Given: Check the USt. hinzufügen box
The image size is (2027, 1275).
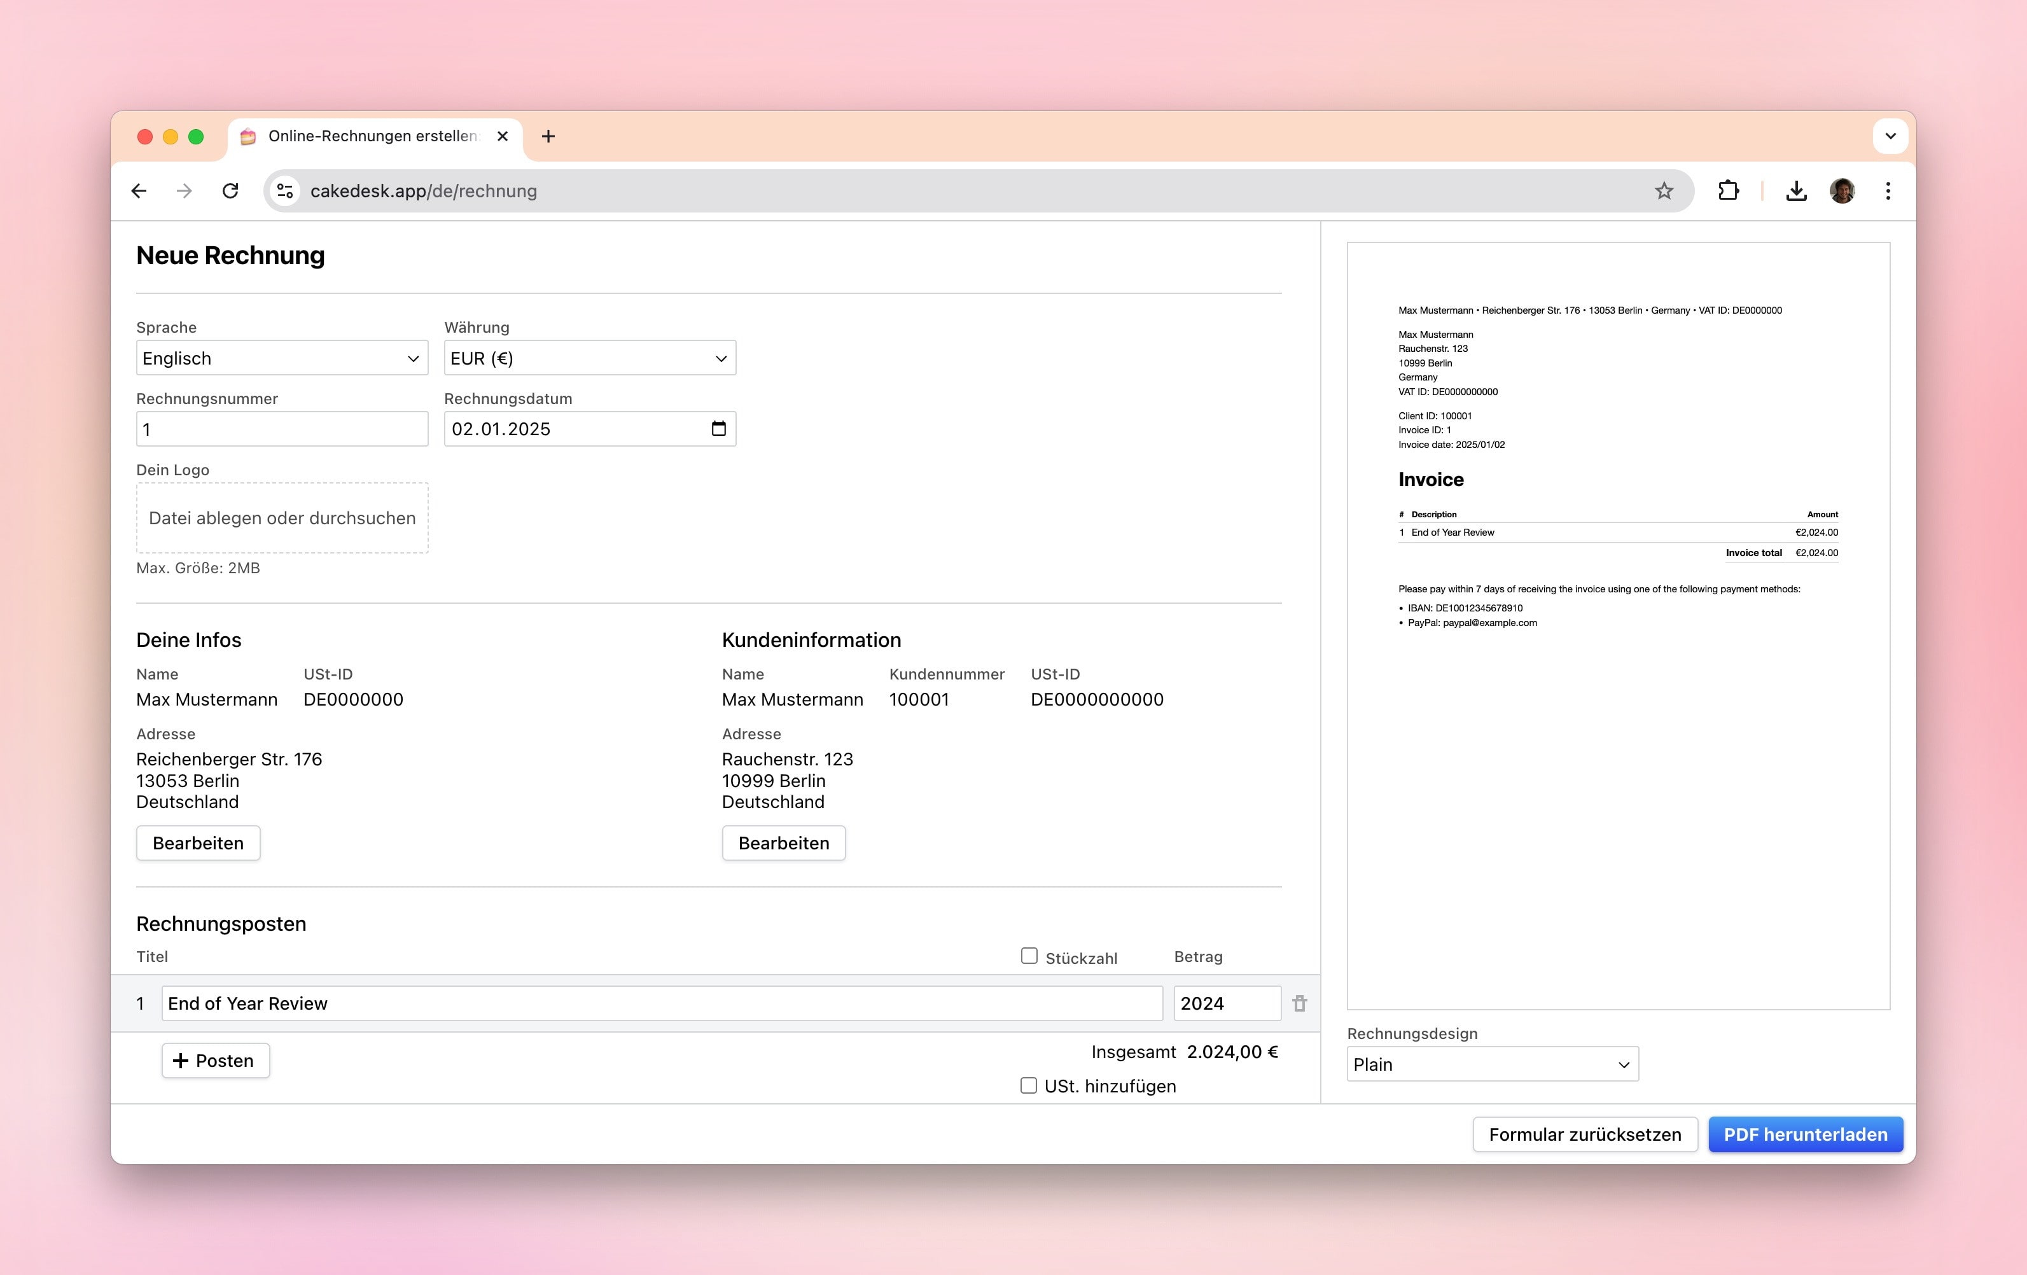Looking at the screenshot, I should coord(1027,1085).
